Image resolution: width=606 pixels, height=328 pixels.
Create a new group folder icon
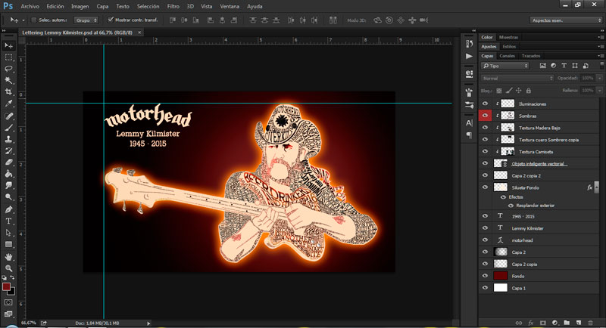(x=567, y=323)
